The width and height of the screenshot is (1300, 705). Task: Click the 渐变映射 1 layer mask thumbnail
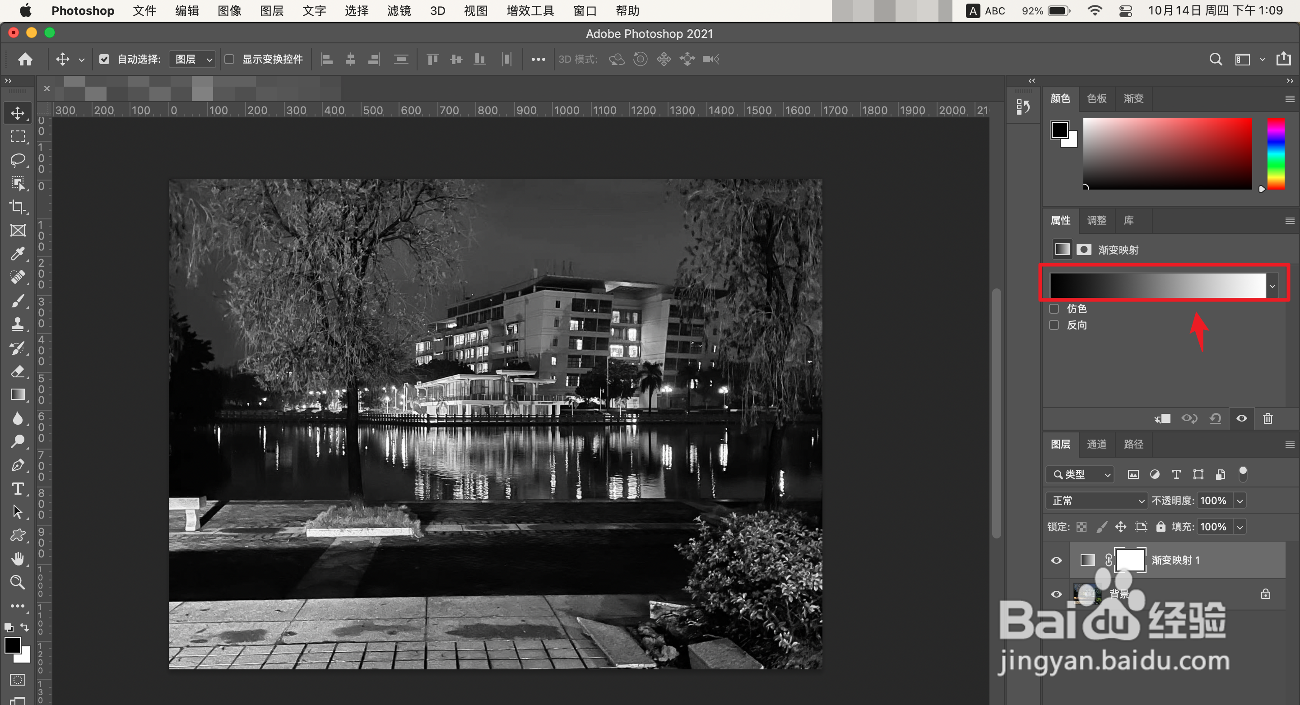(x=1129, y=561)
